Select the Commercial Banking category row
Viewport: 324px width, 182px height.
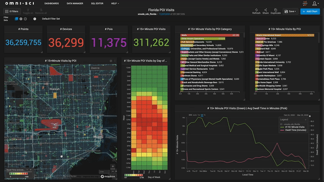pyautogui.click(x=194, y=72)
